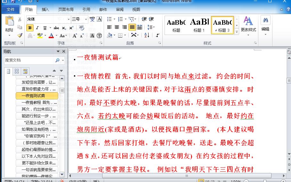Apply subscript formatting

[64, 28]
